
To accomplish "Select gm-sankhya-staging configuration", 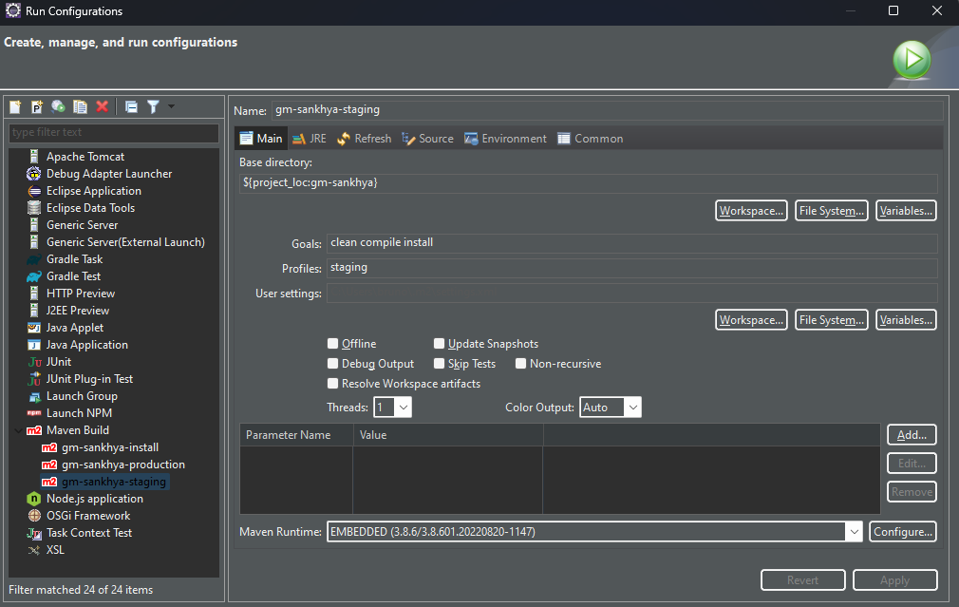I will click(113, 482).
